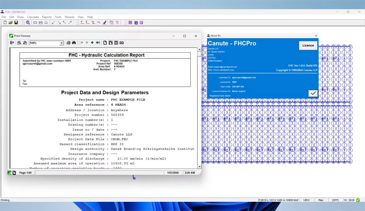Go to next page with green arrow
Viewport: 365px width, 211px height.
pyautogui.click(x=92, y=43)
